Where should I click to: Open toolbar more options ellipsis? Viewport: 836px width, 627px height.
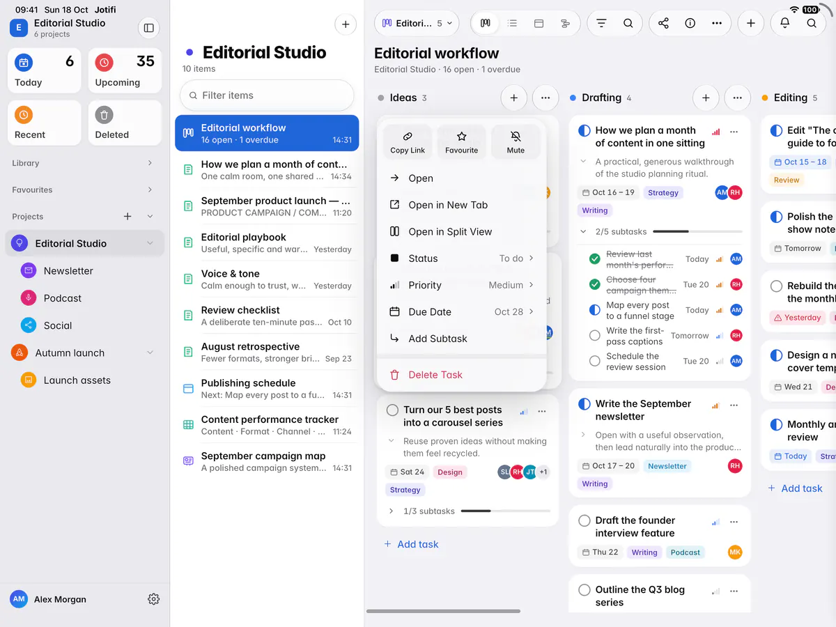tap(717, 23)
